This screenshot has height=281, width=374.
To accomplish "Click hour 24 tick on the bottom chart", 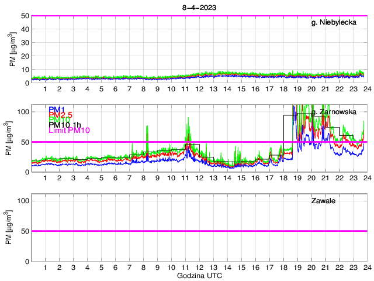I will [366, 267].
